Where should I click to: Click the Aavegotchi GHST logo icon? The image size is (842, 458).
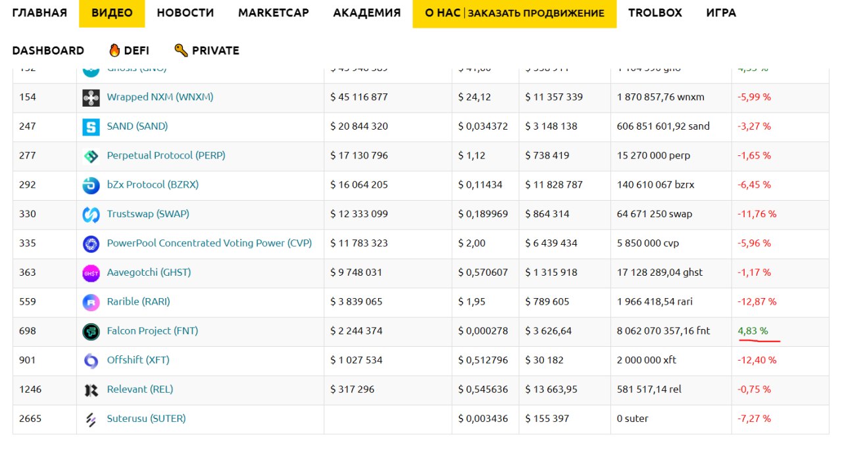point(91,273)
